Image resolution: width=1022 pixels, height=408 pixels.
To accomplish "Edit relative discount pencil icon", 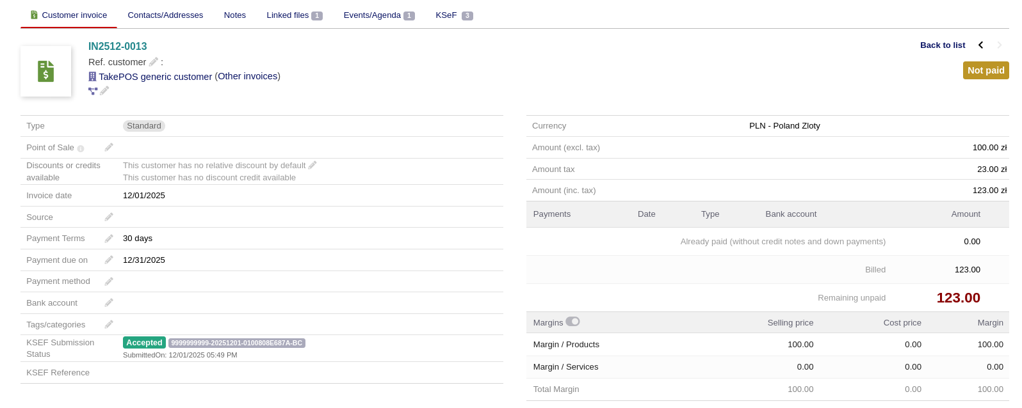I will 312,165.
